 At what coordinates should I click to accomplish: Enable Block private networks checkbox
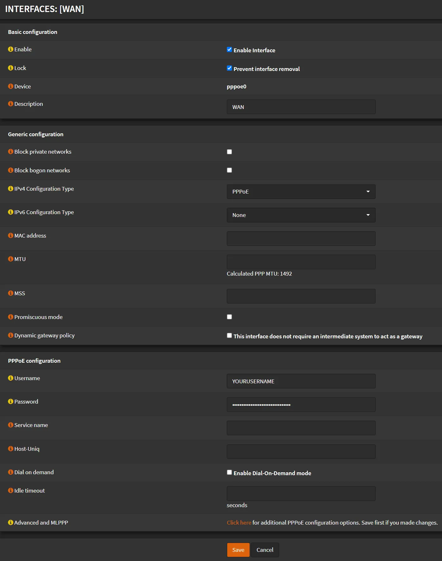pyautogui.click(x=229, y=152)
